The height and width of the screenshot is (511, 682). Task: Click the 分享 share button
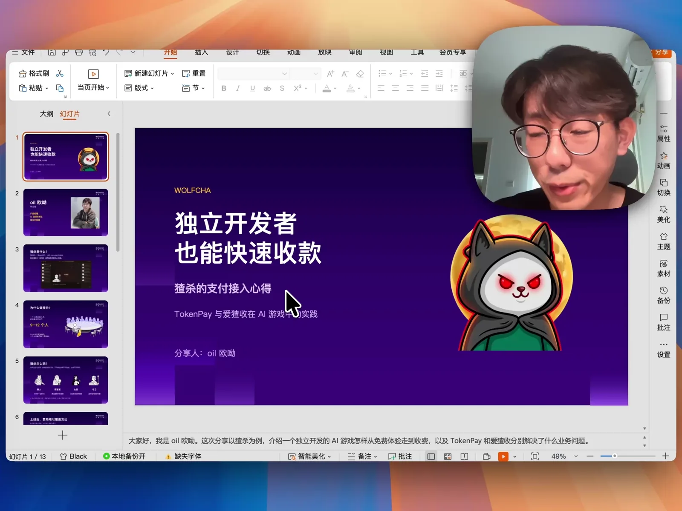coord(662,52)
